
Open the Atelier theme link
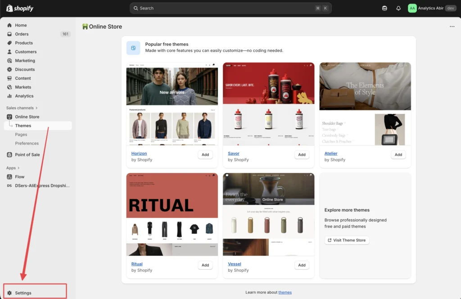[331, 154]
